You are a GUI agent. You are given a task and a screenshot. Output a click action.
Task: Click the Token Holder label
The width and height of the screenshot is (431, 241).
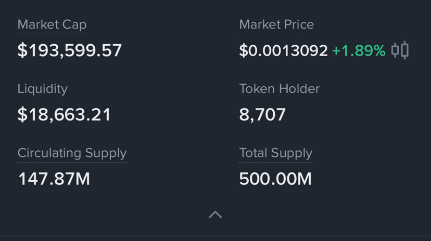pyautogui.click(x=279, y=89)
